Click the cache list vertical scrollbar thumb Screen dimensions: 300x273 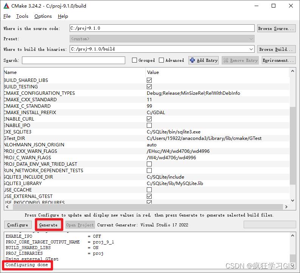coord(292,146)
